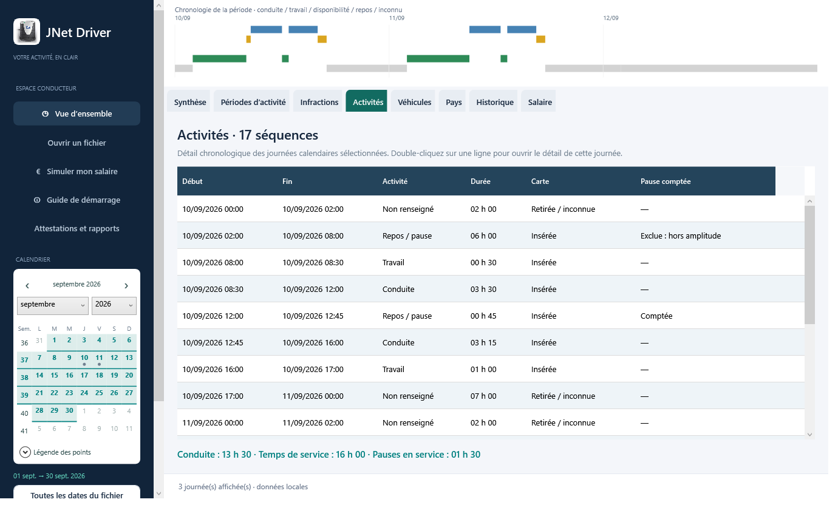Click the table scrollbar's up arrow
The image size is (838, 522).
pos(809,200)
